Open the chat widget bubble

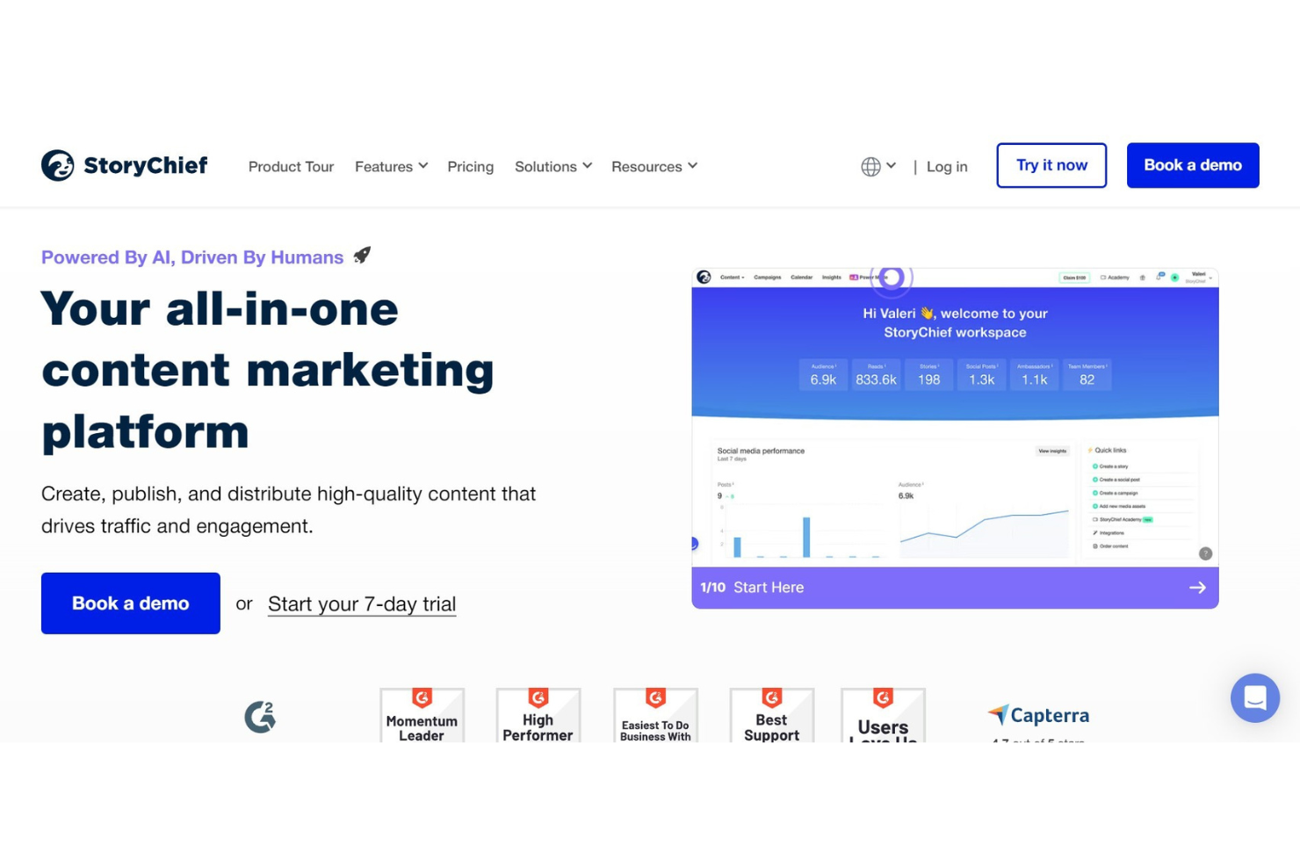(1254, 697)
